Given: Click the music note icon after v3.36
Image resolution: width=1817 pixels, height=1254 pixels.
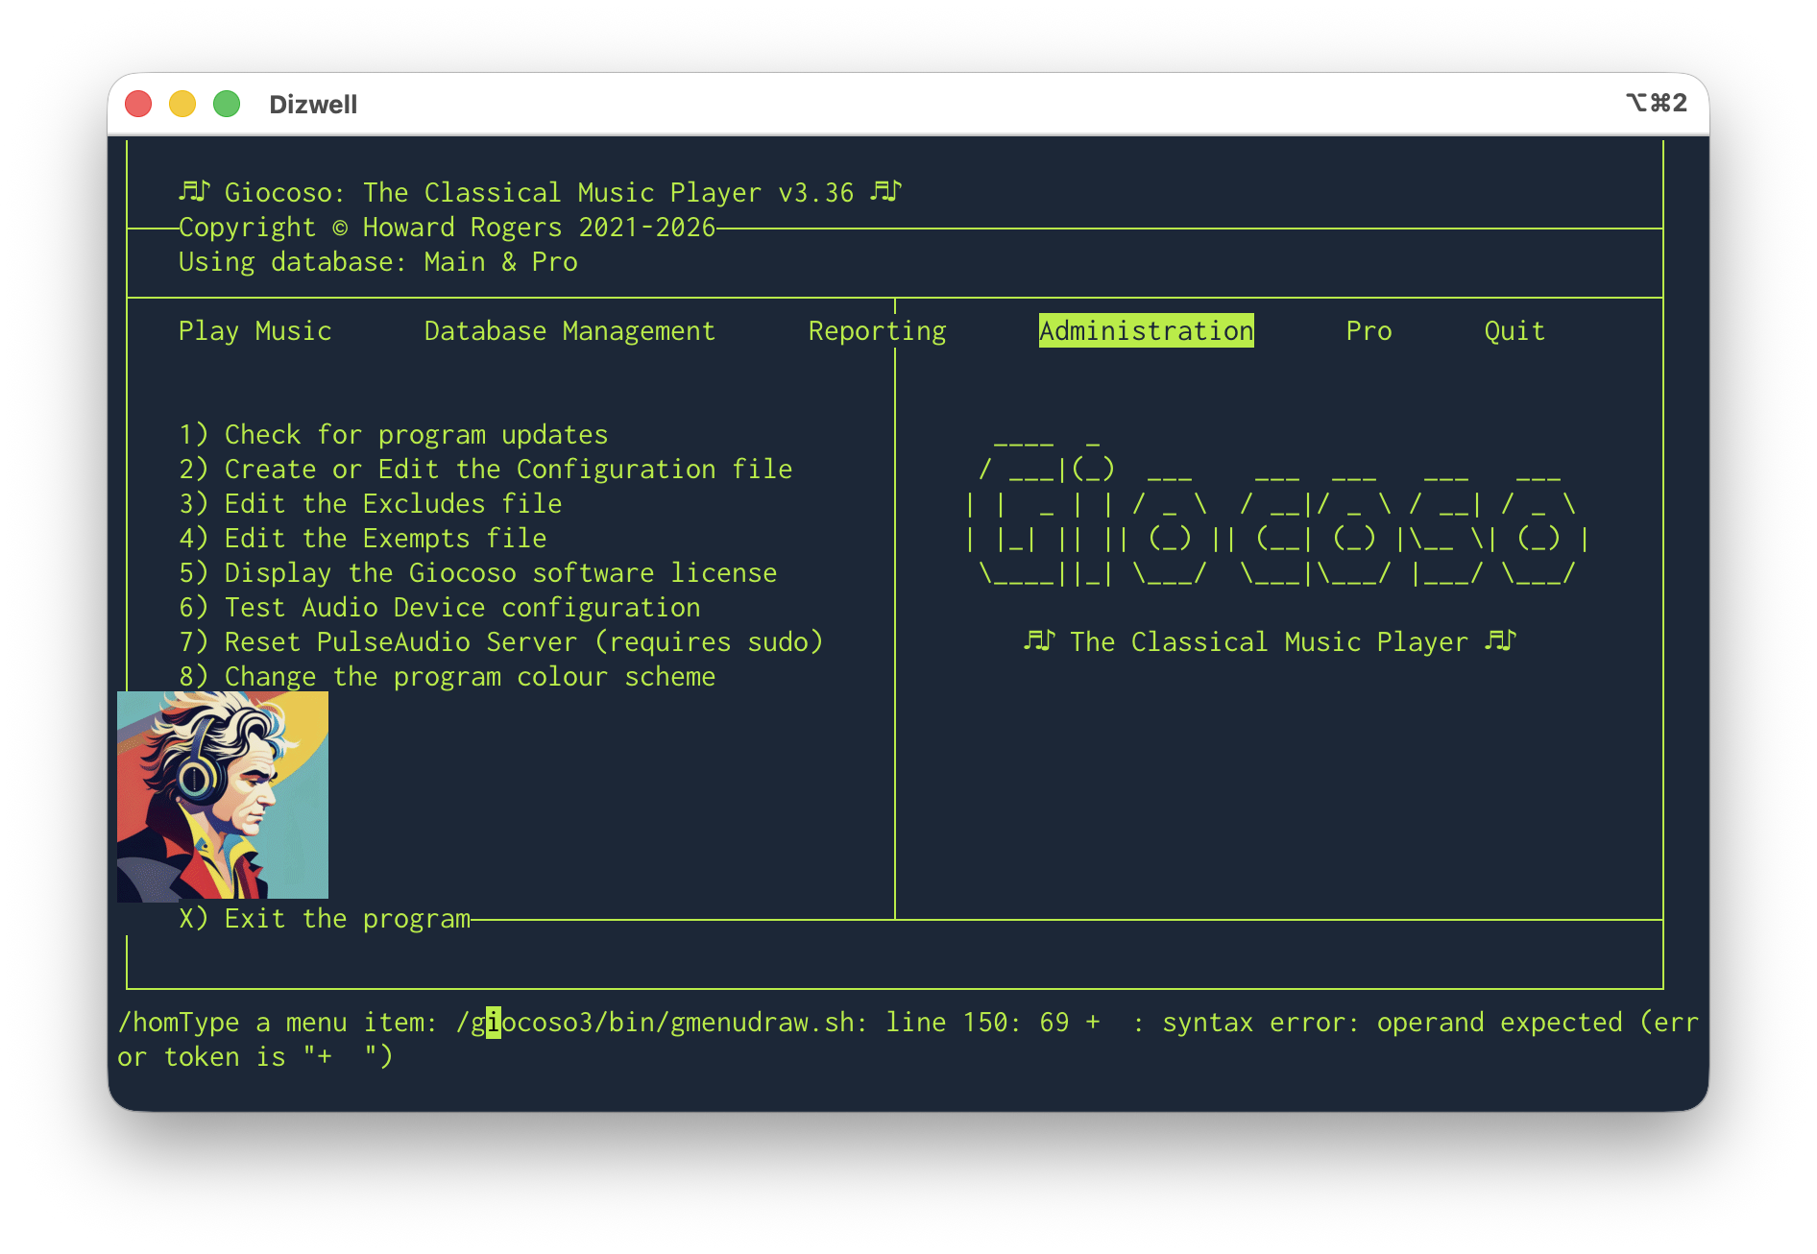Looking at the screenshot, I should coord(885,192).
